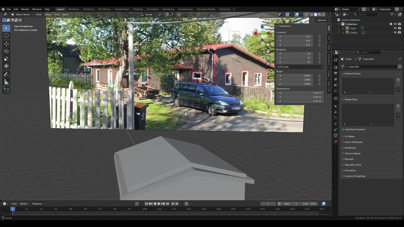The height and width of the screenshot is (227, 404).
Task: Open Object properties tab icon
Action: pos(336,106)
